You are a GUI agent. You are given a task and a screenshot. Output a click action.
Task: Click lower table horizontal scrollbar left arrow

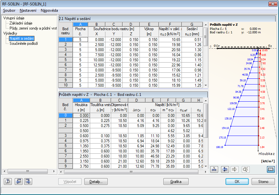click(x=61, y=172)
